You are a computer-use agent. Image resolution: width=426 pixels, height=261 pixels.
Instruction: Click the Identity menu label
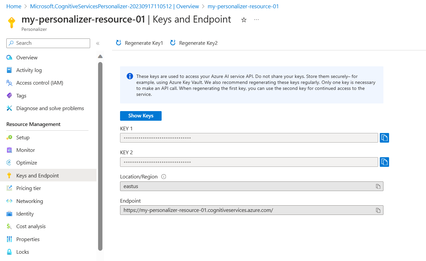tap(25, 214)
